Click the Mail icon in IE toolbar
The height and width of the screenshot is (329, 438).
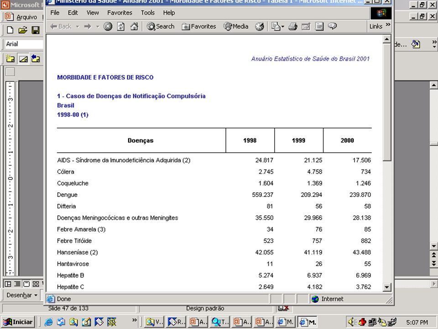click(x=276, y=27)
